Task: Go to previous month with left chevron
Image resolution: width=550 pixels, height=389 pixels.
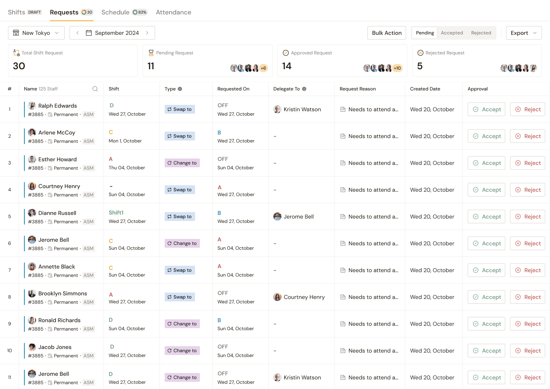Action: click(x=78, y=33)
